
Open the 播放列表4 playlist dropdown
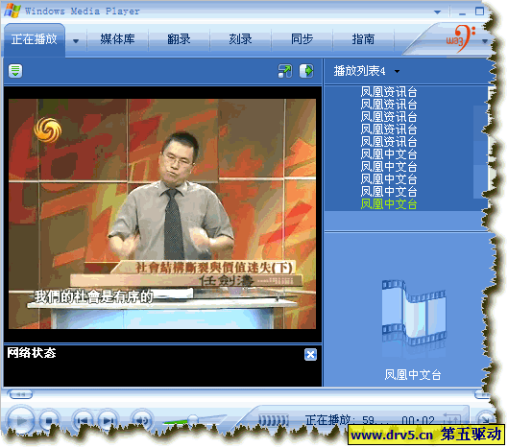click(397, 71)
